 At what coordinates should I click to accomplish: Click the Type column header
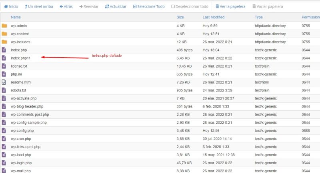[x=259, y=17]
